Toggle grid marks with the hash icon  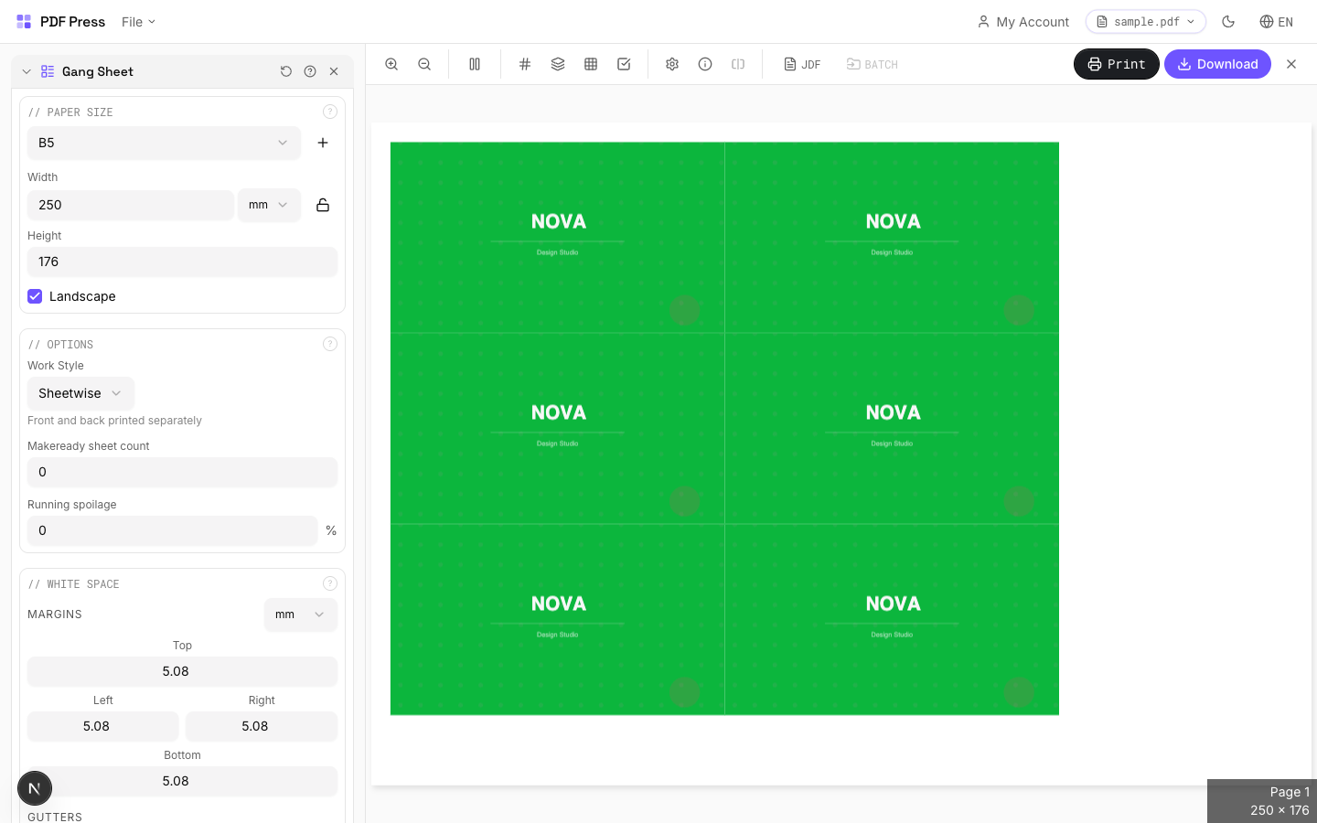click(525, 64)
